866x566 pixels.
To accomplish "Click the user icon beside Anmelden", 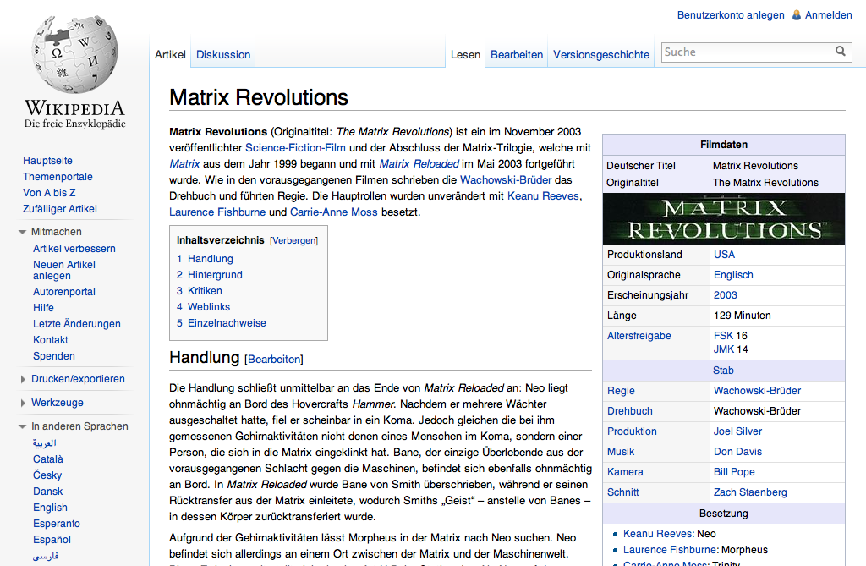I will 797,15.
